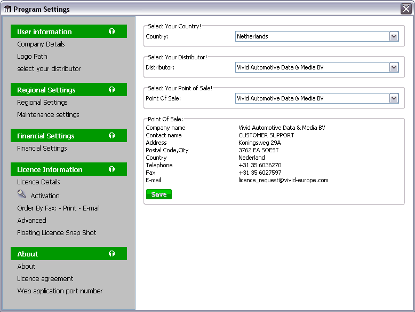This screenshot has height=312, width=415.
Task: Click the company name value Vivid Automotive
Action: tap(282, 128)
